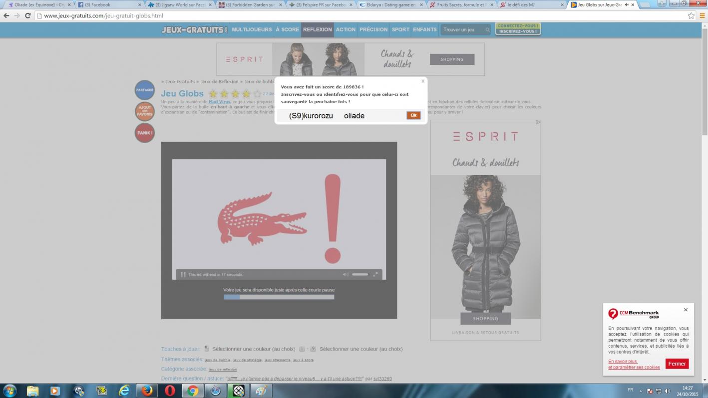708x398 pixels.
Task: Click the Ajout aux Favoris round icon
Action: 144,111
